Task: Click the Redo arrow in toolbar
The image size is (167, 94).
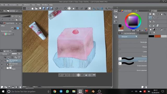Action: tap(61, 8)
